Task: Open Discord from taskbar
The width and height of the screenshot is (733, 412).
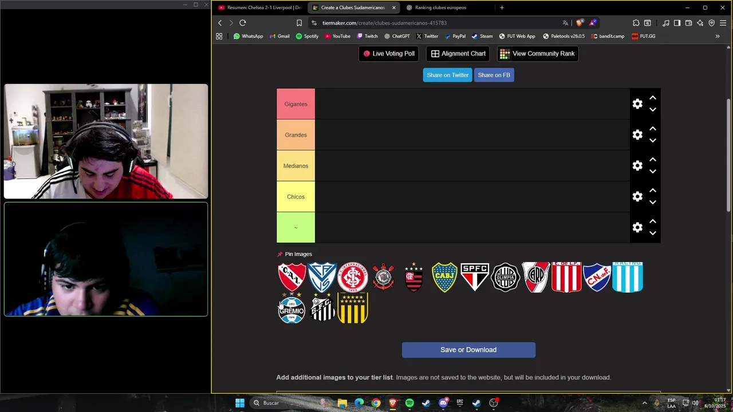Action: pyautogui.click(x=443, y=403)
